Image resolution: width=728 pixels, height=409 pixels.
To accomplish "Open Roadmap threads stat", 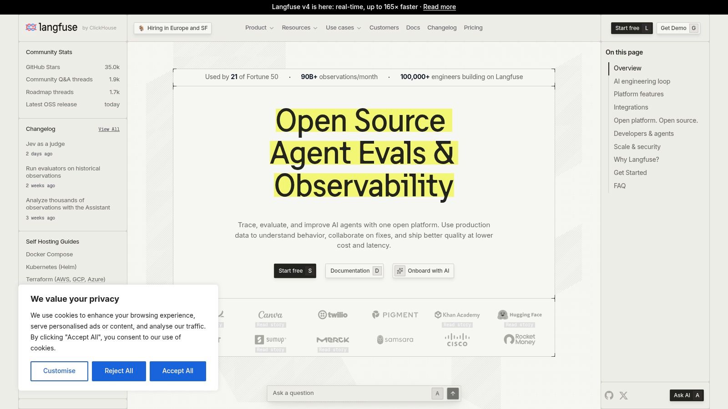I will (x=73, y=92).
